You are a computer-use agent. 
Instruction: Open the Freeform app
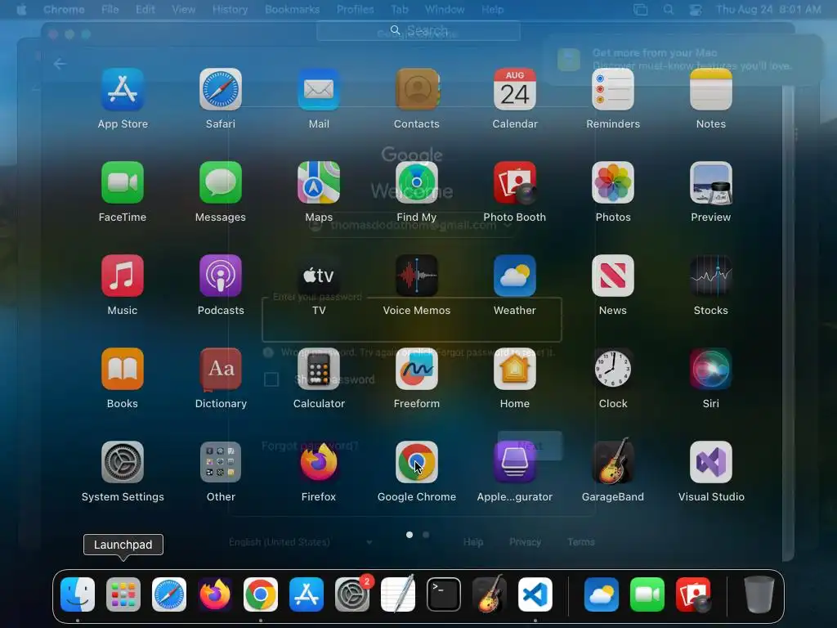[417, 369]
